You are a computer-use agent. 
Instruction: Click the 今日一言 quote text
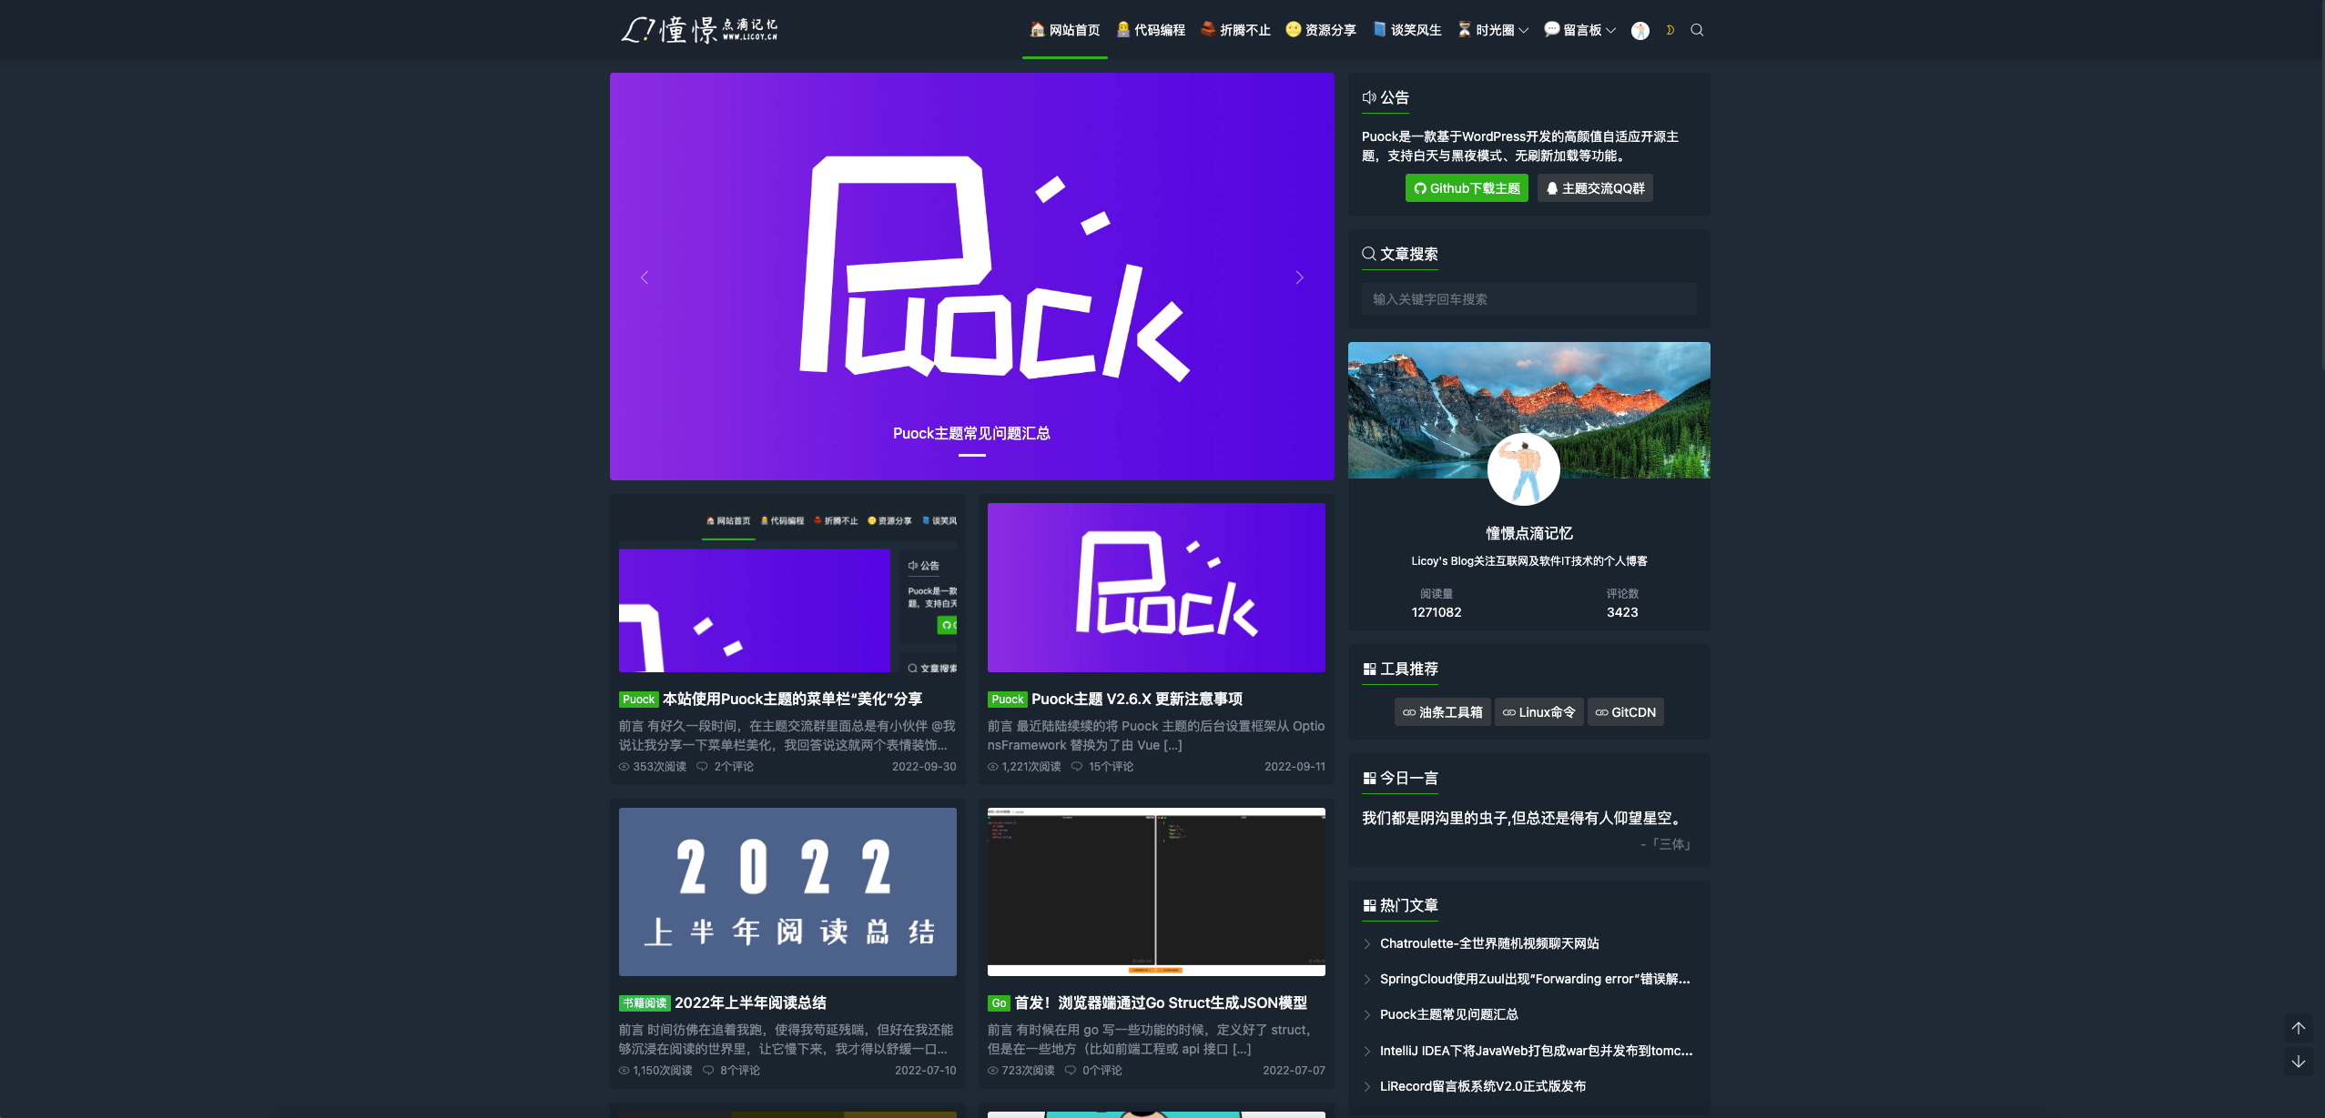1523,818
